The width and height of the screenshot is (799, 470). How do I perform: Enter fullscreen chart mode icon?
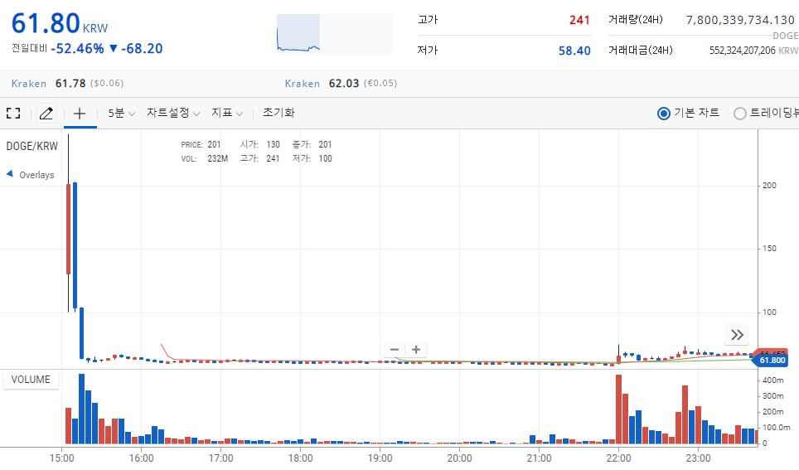13,114
